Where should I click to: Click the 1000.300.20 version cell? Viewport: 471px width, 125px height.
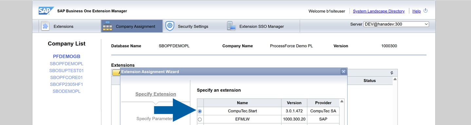(294, 119)
